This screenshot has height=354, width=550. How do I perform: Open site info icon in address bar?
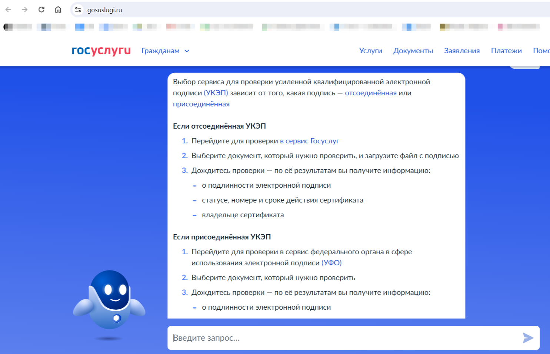tap(78, 10)
